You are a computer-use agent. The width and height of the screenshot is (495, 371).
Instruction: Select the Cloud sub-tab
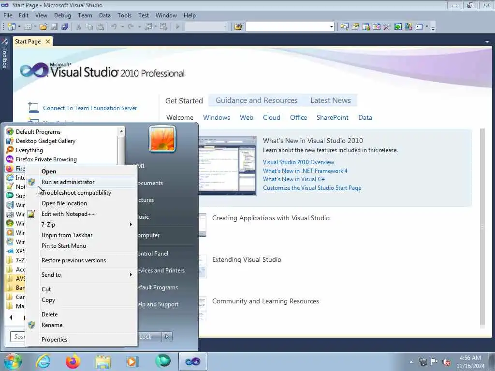272,117
